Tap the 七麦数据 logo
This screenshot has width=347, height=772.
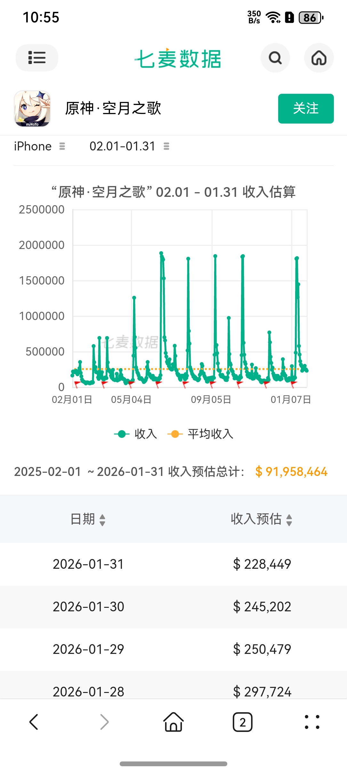(178, 59)
